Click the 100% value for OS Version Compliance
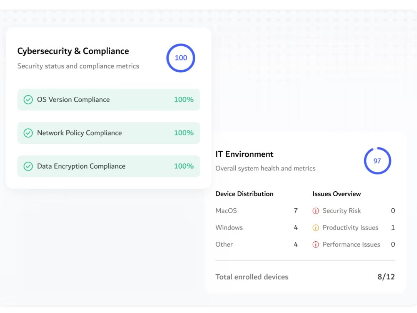 (184, 99)
